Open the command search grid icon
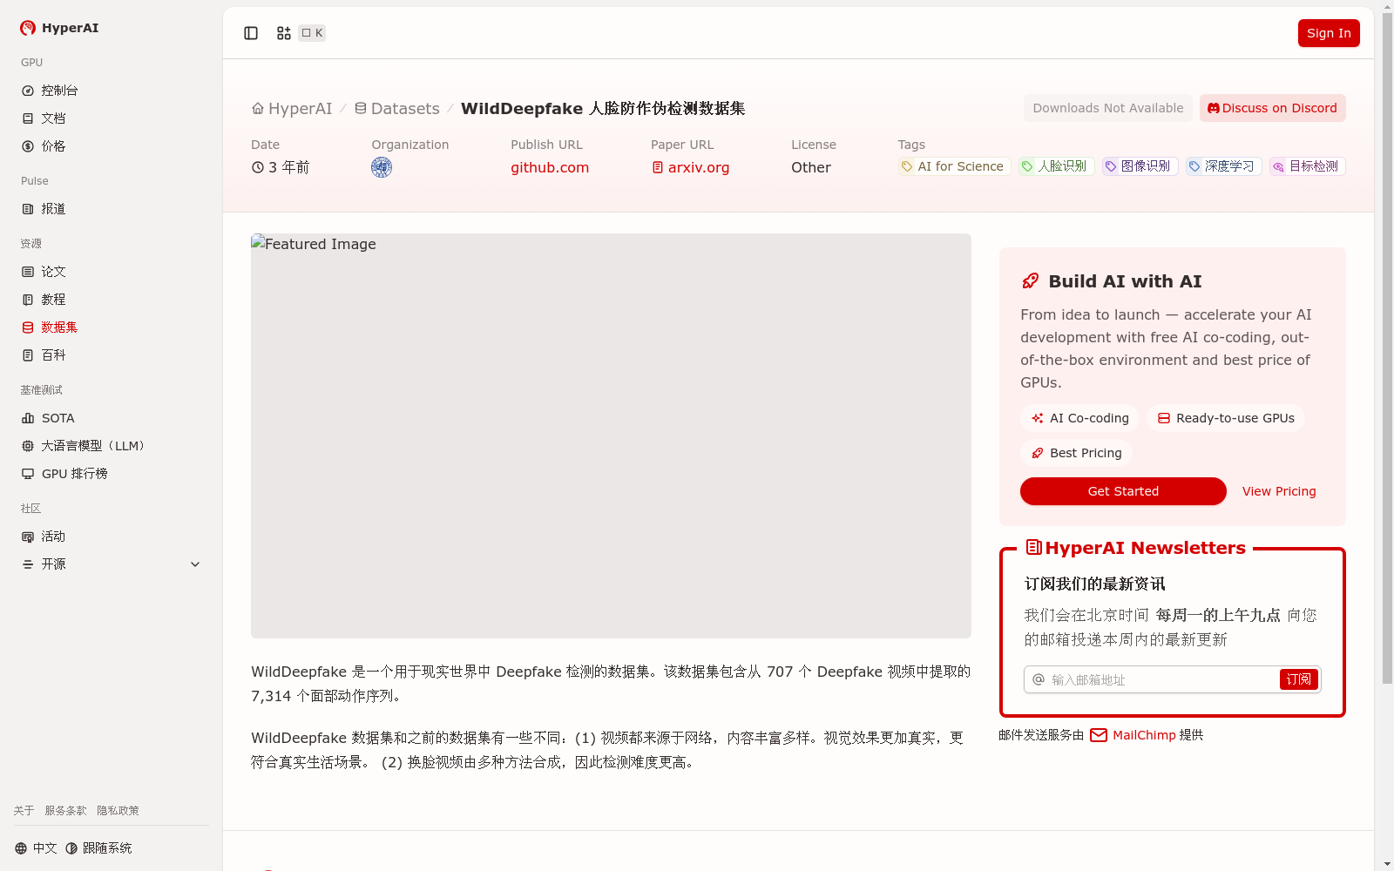Viewport: 1394px width, 871px height. (x=284, y=33)
